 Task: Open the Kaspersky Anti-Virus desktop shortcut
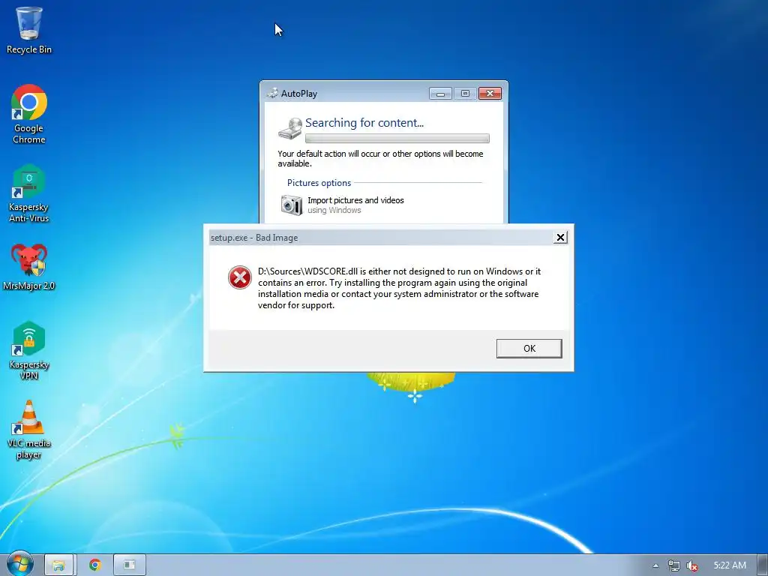point(29,193)
